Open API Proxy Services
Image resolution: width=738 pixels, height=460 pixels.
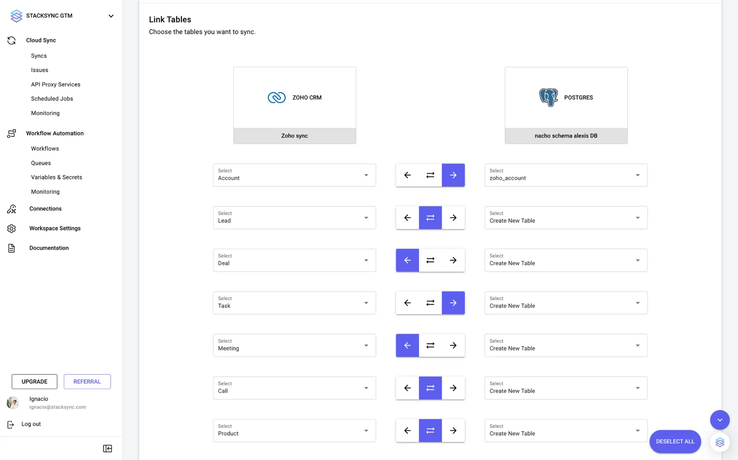click(56, 84)
